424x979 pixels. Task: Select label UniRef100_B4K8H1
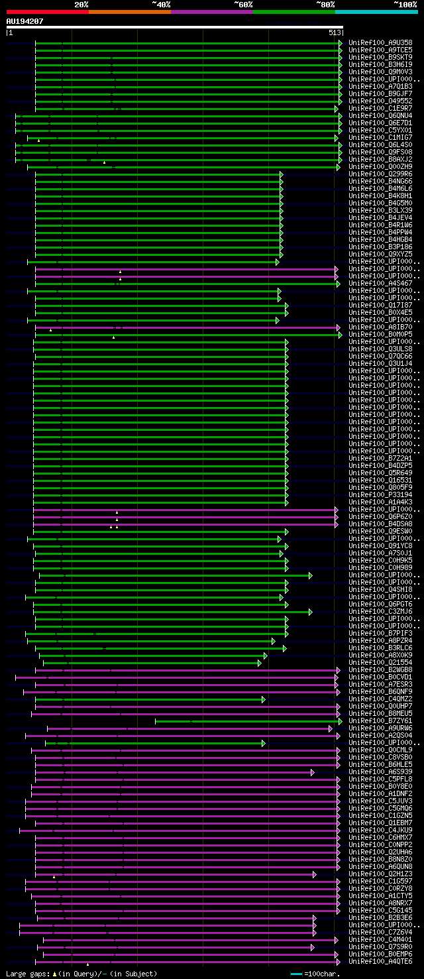[380, 196]
